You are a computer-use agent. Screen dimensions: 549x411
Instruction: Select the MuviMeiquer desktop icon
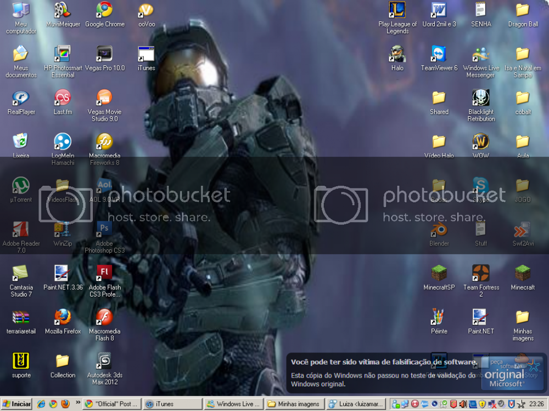coord(63,15)
